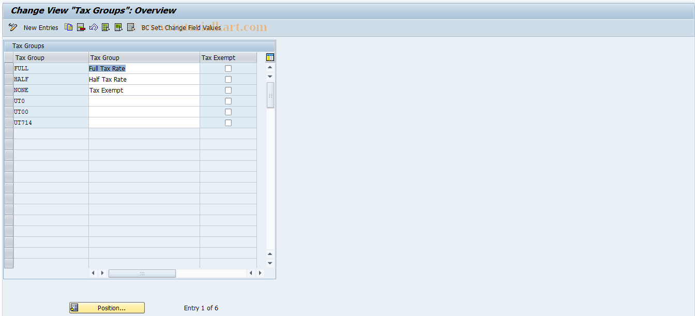Tick Tax Exempt checkbox for UT714
Screen dimensions: 695x316
[228, 123]
